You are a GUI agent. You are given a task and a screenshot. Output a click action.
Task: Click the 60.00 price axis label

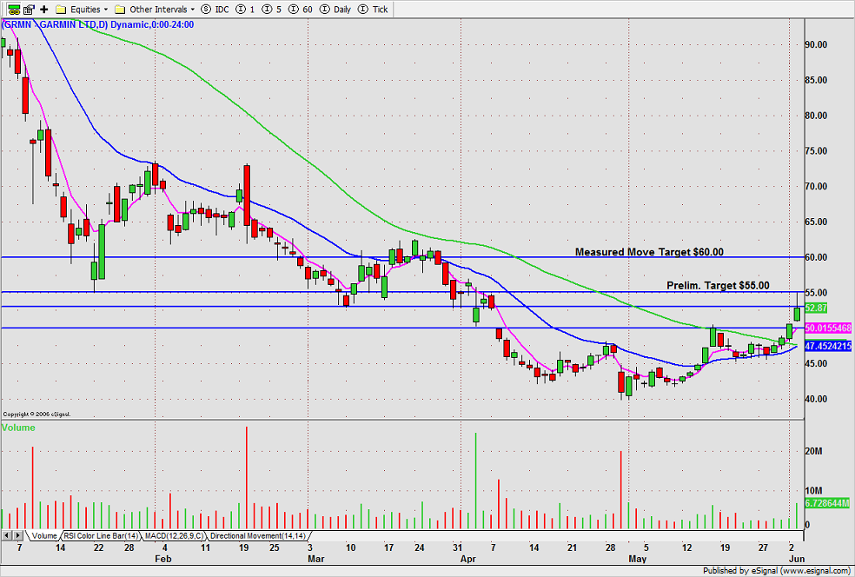click(x=816, y=257)
